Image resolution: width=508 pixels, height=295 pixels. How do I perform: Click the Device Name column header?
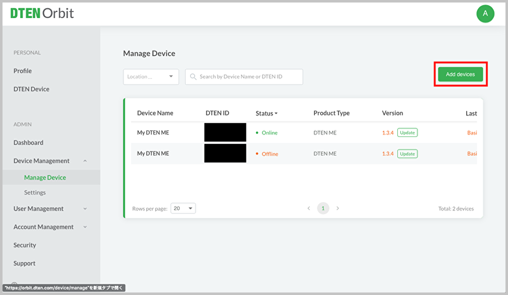coord(155,113)
